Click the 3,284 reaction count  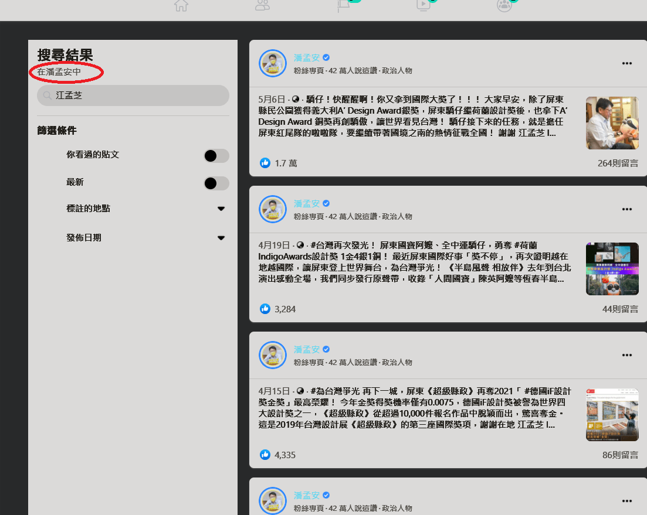coord(285,309)
